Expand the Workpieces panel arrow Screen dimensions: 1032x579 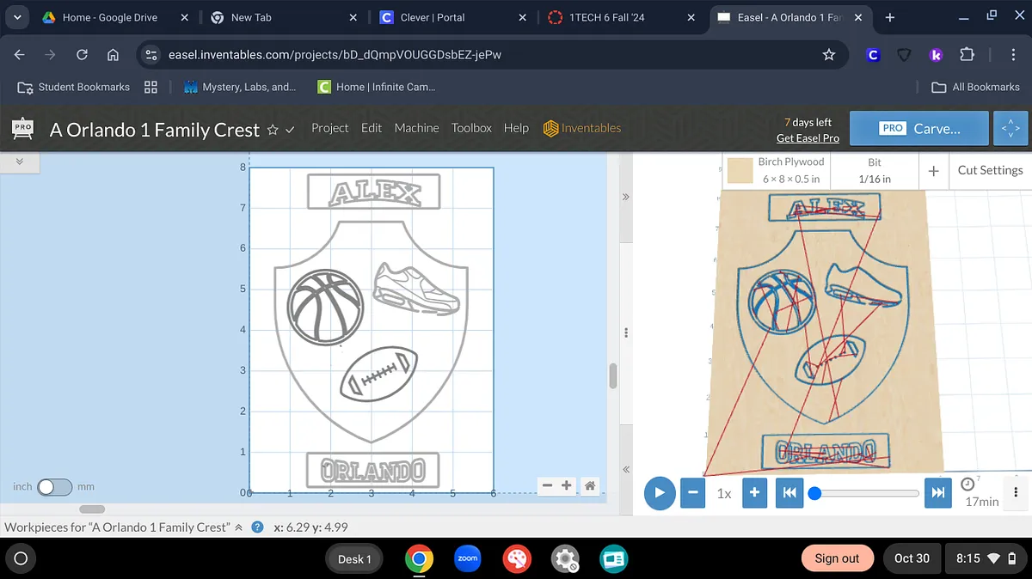click(x=239, y=527)
